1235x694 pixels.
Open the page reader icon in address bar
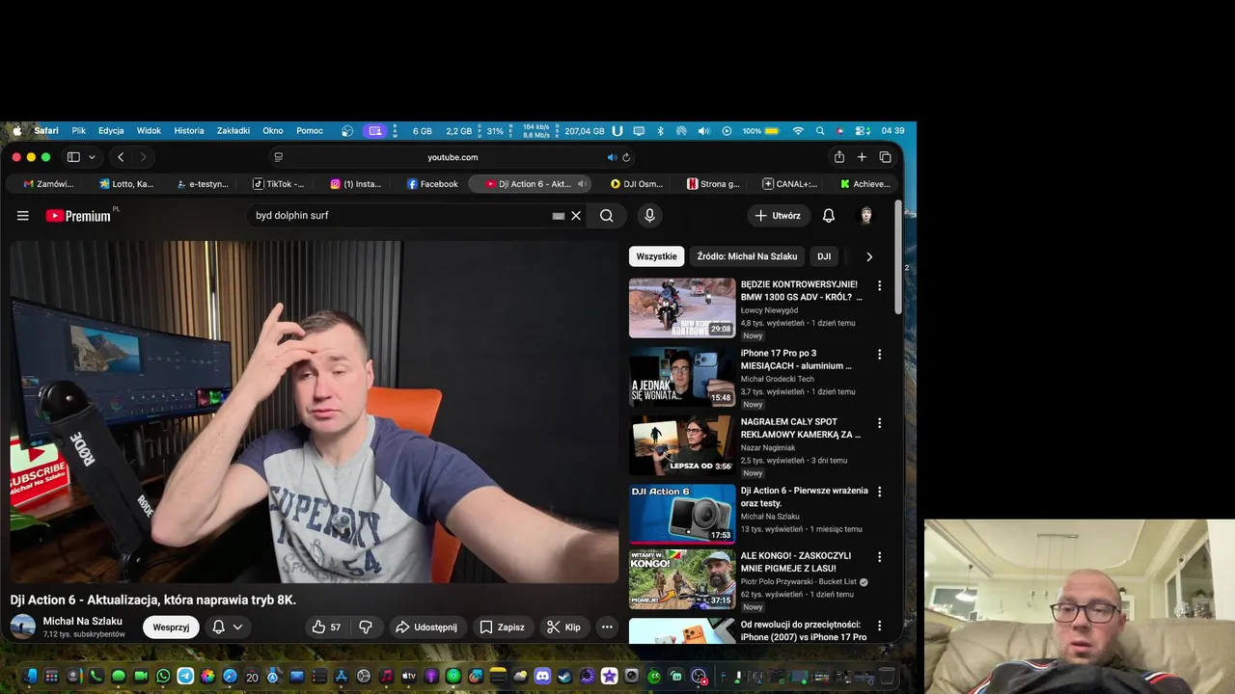point(279,157)
